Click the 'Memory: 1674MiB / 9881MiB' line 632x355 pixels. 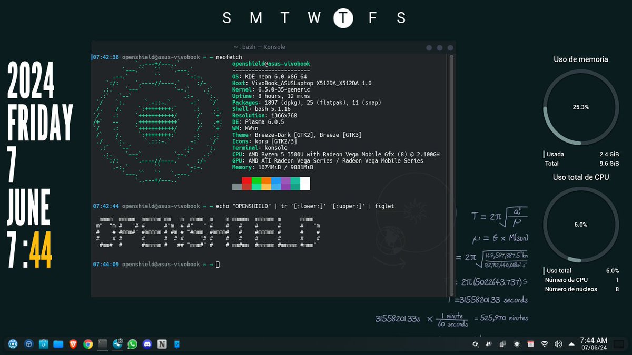272,167
